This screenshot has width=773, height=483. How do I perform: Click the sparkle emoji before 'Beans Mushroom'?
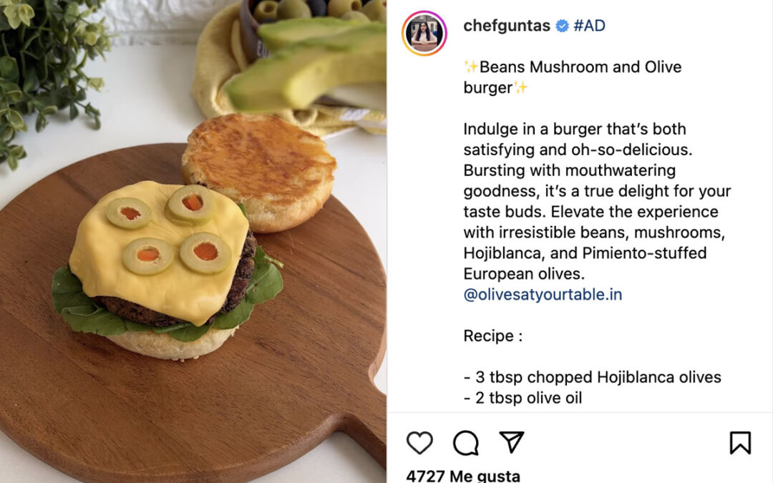click(471, 67)
